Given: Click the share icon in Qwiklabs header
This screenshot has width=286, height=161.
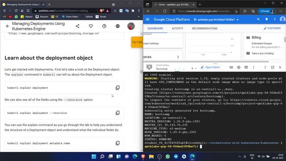Looking at the screenshot, I should tap(77, 26).
